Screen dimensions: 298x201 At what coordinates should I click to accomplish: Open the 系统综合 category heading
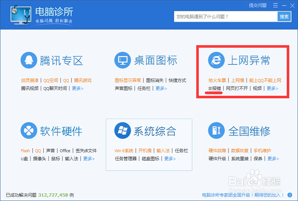pyautogui.click(x=155, y=131)
